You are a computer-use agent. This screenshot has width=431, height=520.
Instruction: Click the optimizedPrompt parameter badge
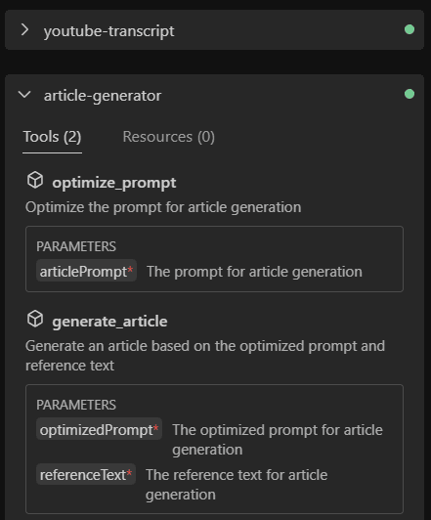pyautogui.click(x=99, y=429)
